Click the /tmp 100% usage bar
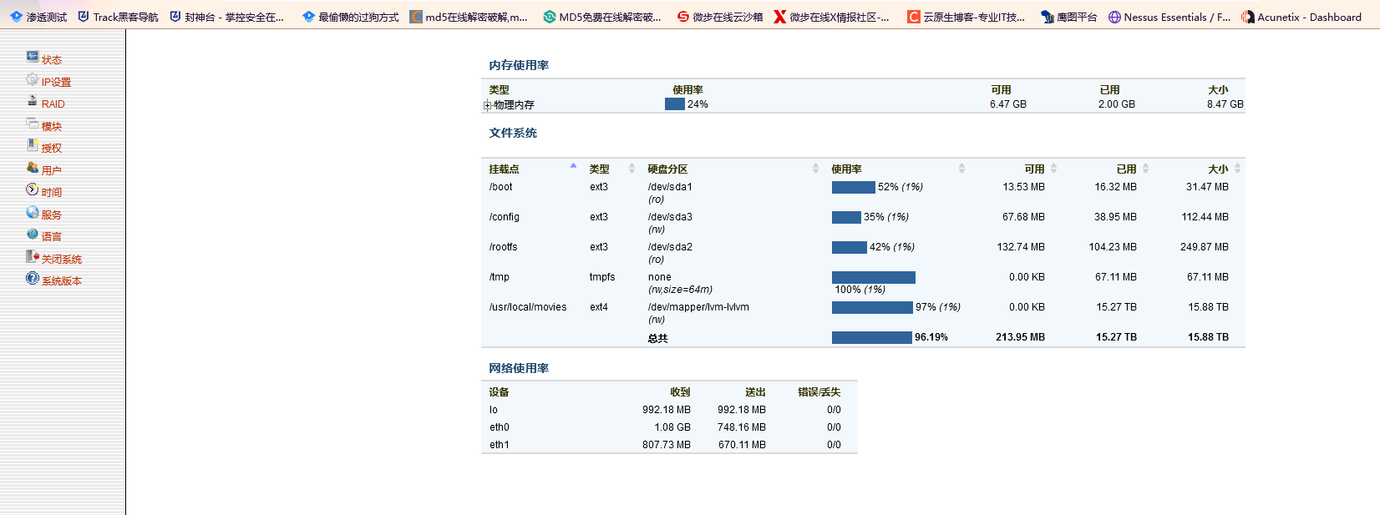 (x=874, y=277)
